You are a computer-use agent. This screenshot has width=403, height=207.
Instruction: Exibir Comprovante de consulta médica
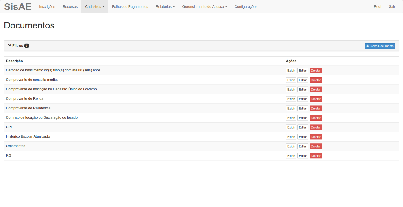coord(291,80)
